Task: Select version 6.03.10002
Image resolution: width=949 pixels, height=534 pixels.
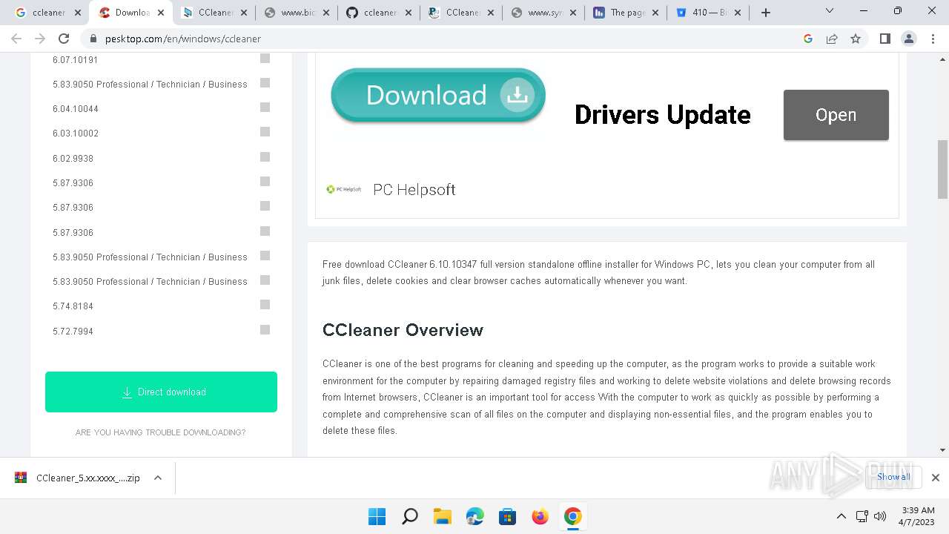Action: (76, 133)
